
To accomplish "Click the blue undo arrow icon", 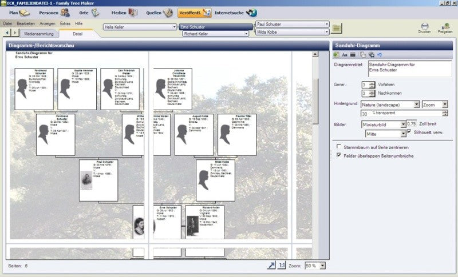I will [x=380, y=55].
